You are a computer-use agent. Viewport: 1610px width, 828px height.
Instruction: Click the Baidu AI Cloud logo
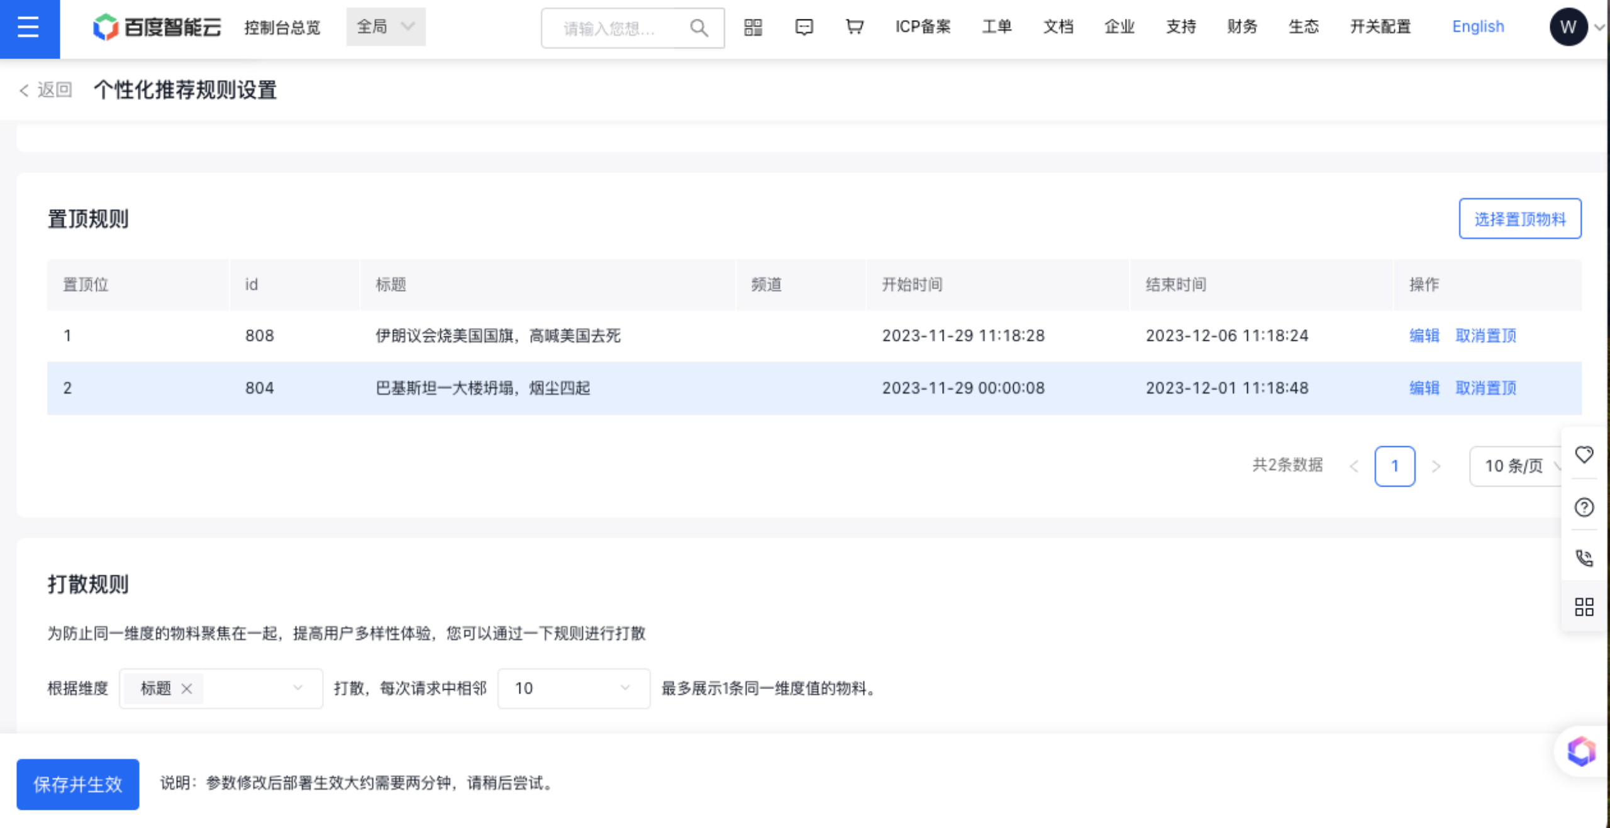point(157,27)
